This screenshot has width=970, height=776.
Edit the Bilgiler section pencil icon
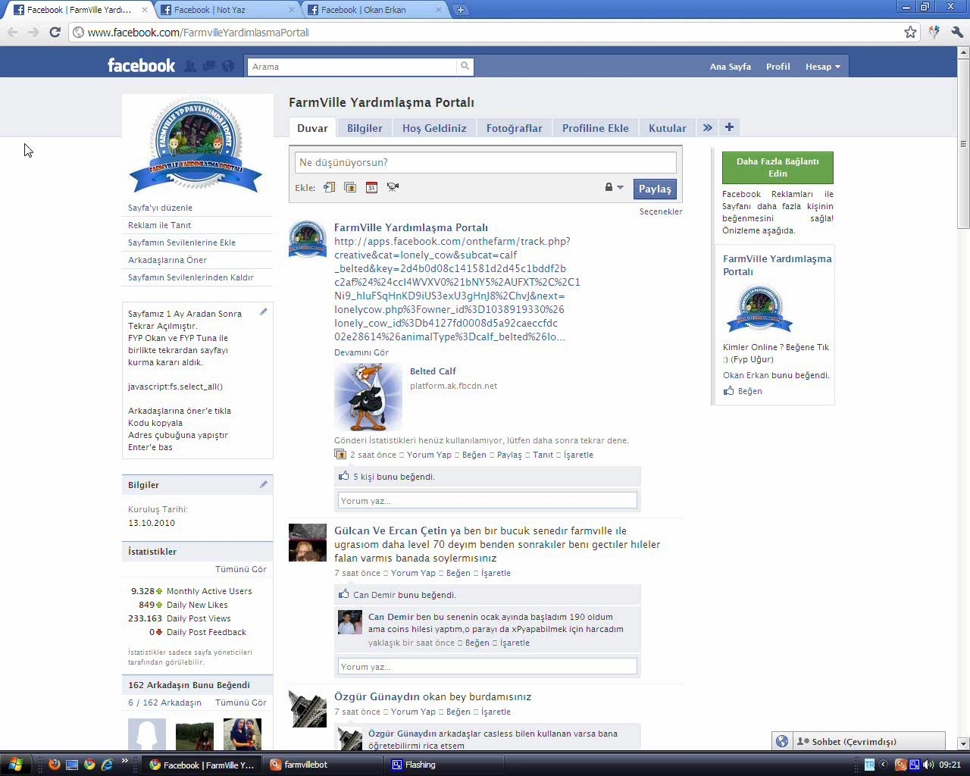click(264, 484)
